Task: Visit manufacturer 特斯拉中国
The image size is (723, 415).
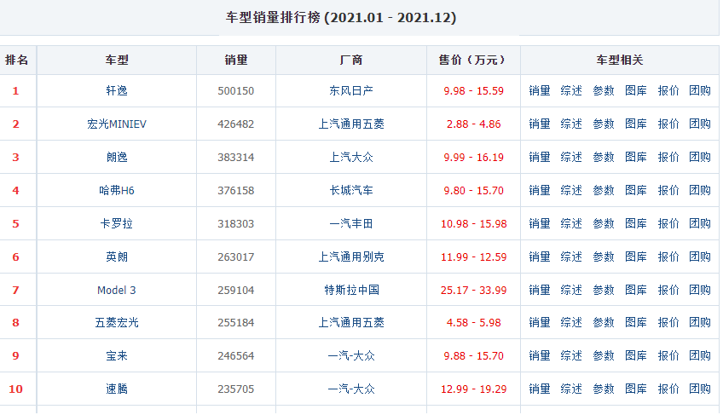Action: (x=351, y=290)
